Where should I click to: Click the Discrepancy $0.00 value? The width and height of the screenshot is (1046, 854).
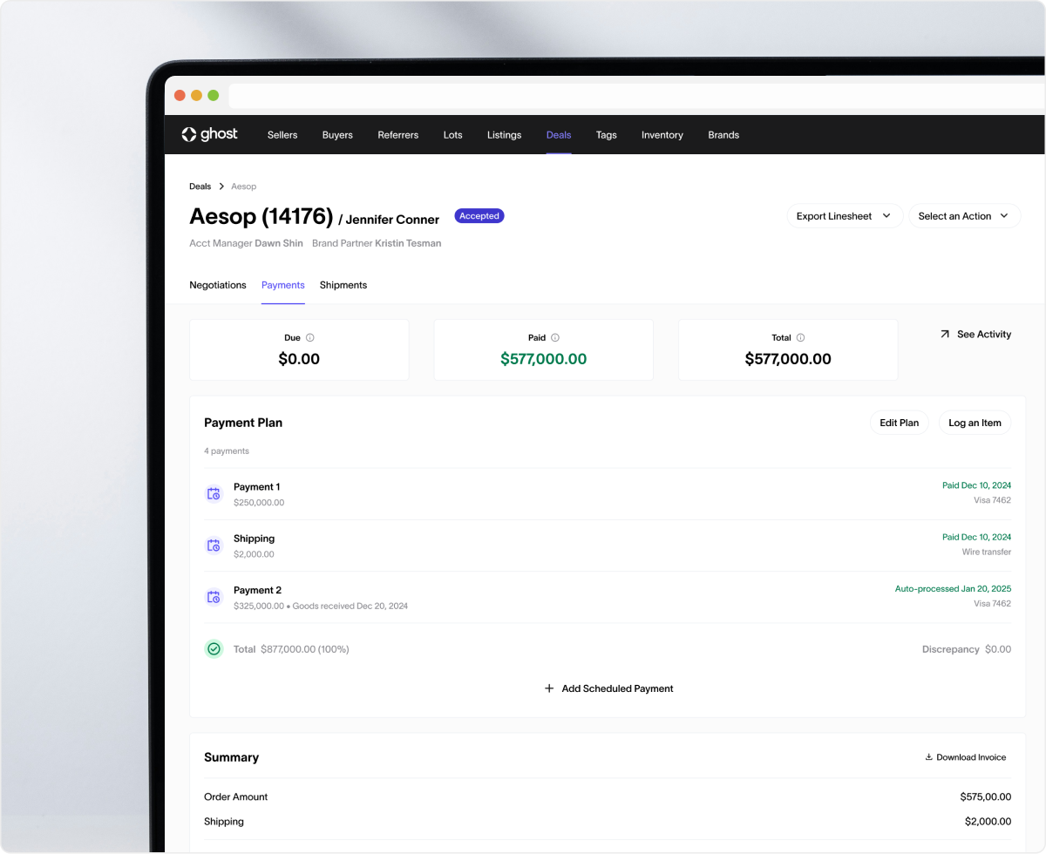[967, 649]
